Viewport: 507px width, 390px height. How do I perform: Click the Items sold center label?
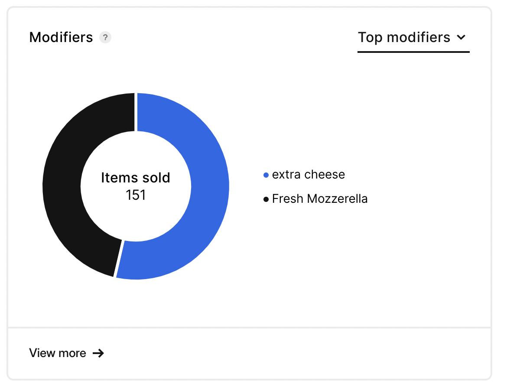click(x=136, y=178)
